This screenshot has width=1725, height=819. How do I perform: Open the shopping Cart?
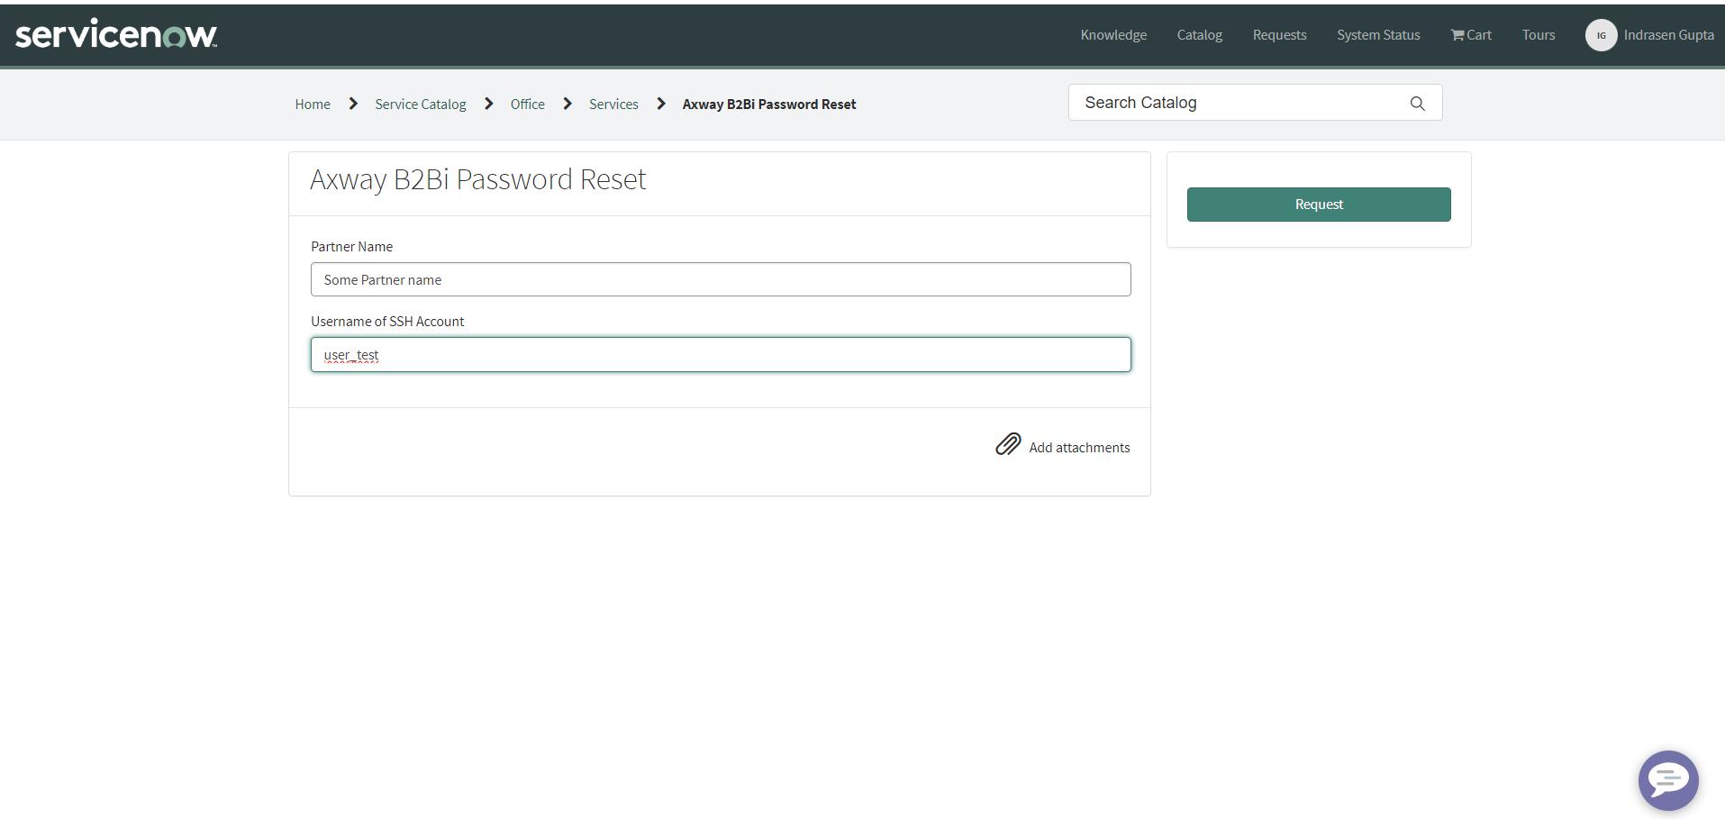(x=1471, y=35)
